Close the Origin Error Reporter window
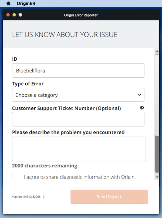162x218 pixels. [x=8, y=15]
